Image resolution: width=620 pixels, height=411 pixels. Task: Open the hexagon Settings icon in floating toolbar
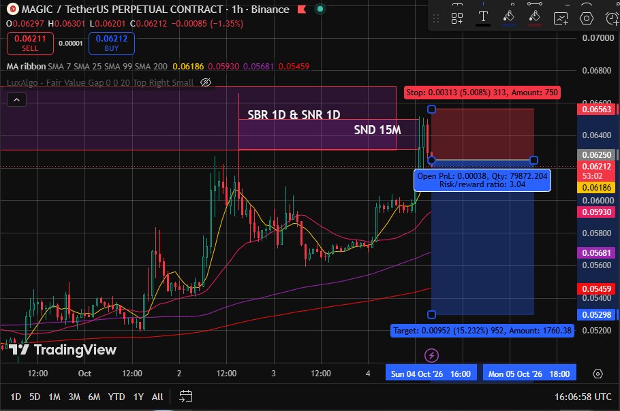point(587,18)
